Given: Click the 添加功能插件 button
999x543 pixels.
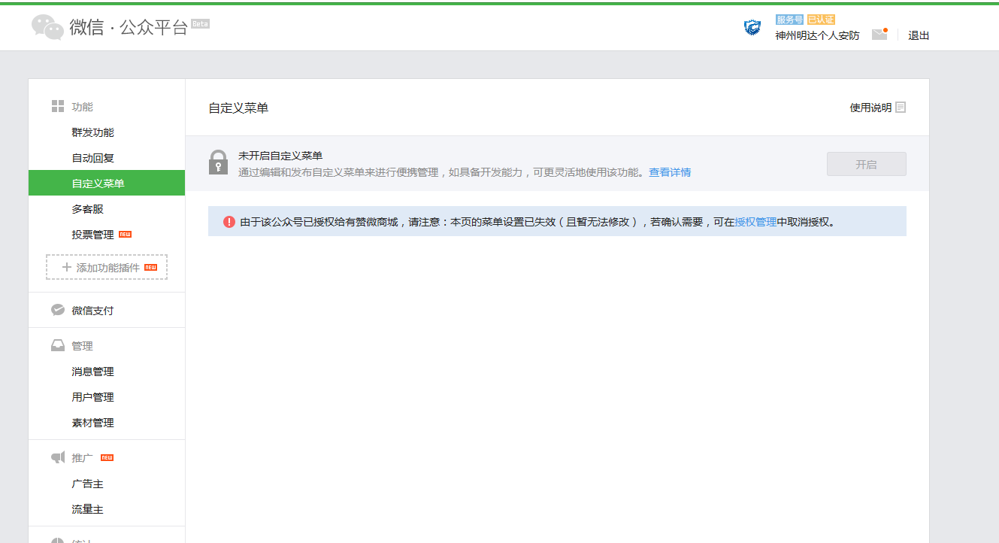Looking at the screenshot, I should [x=107, y=267].
